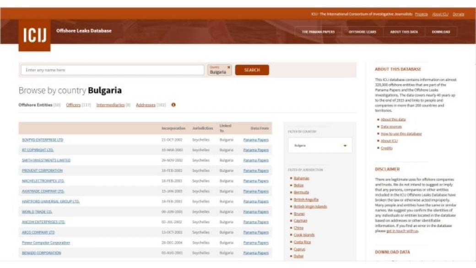Click the Data From column header
The image size is (476, 268).
(x=260, y=128)
